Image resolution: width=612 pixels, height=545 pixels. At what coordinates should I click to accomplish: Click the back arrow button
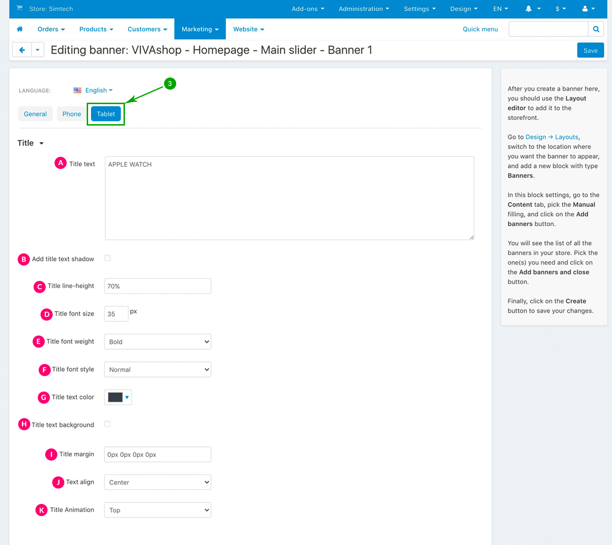coord(22,50)
